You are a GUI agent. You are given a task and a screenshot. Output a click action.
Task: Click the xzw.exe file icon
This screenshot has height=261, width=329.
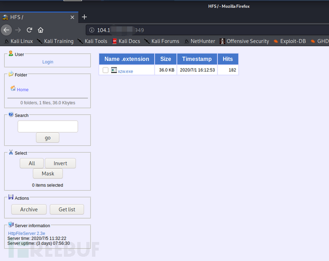click(x=114, y=70)
